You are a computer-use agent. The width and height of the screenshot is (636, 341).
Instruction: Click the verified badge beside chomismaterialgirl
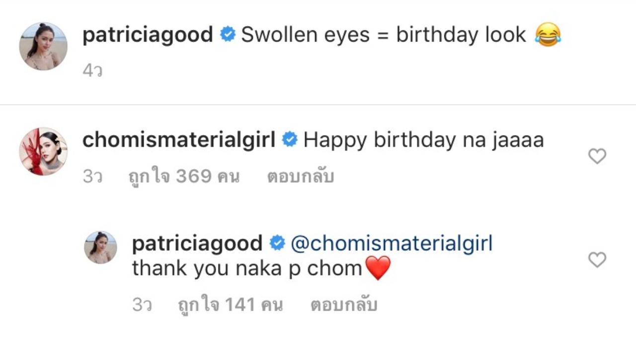290,140
